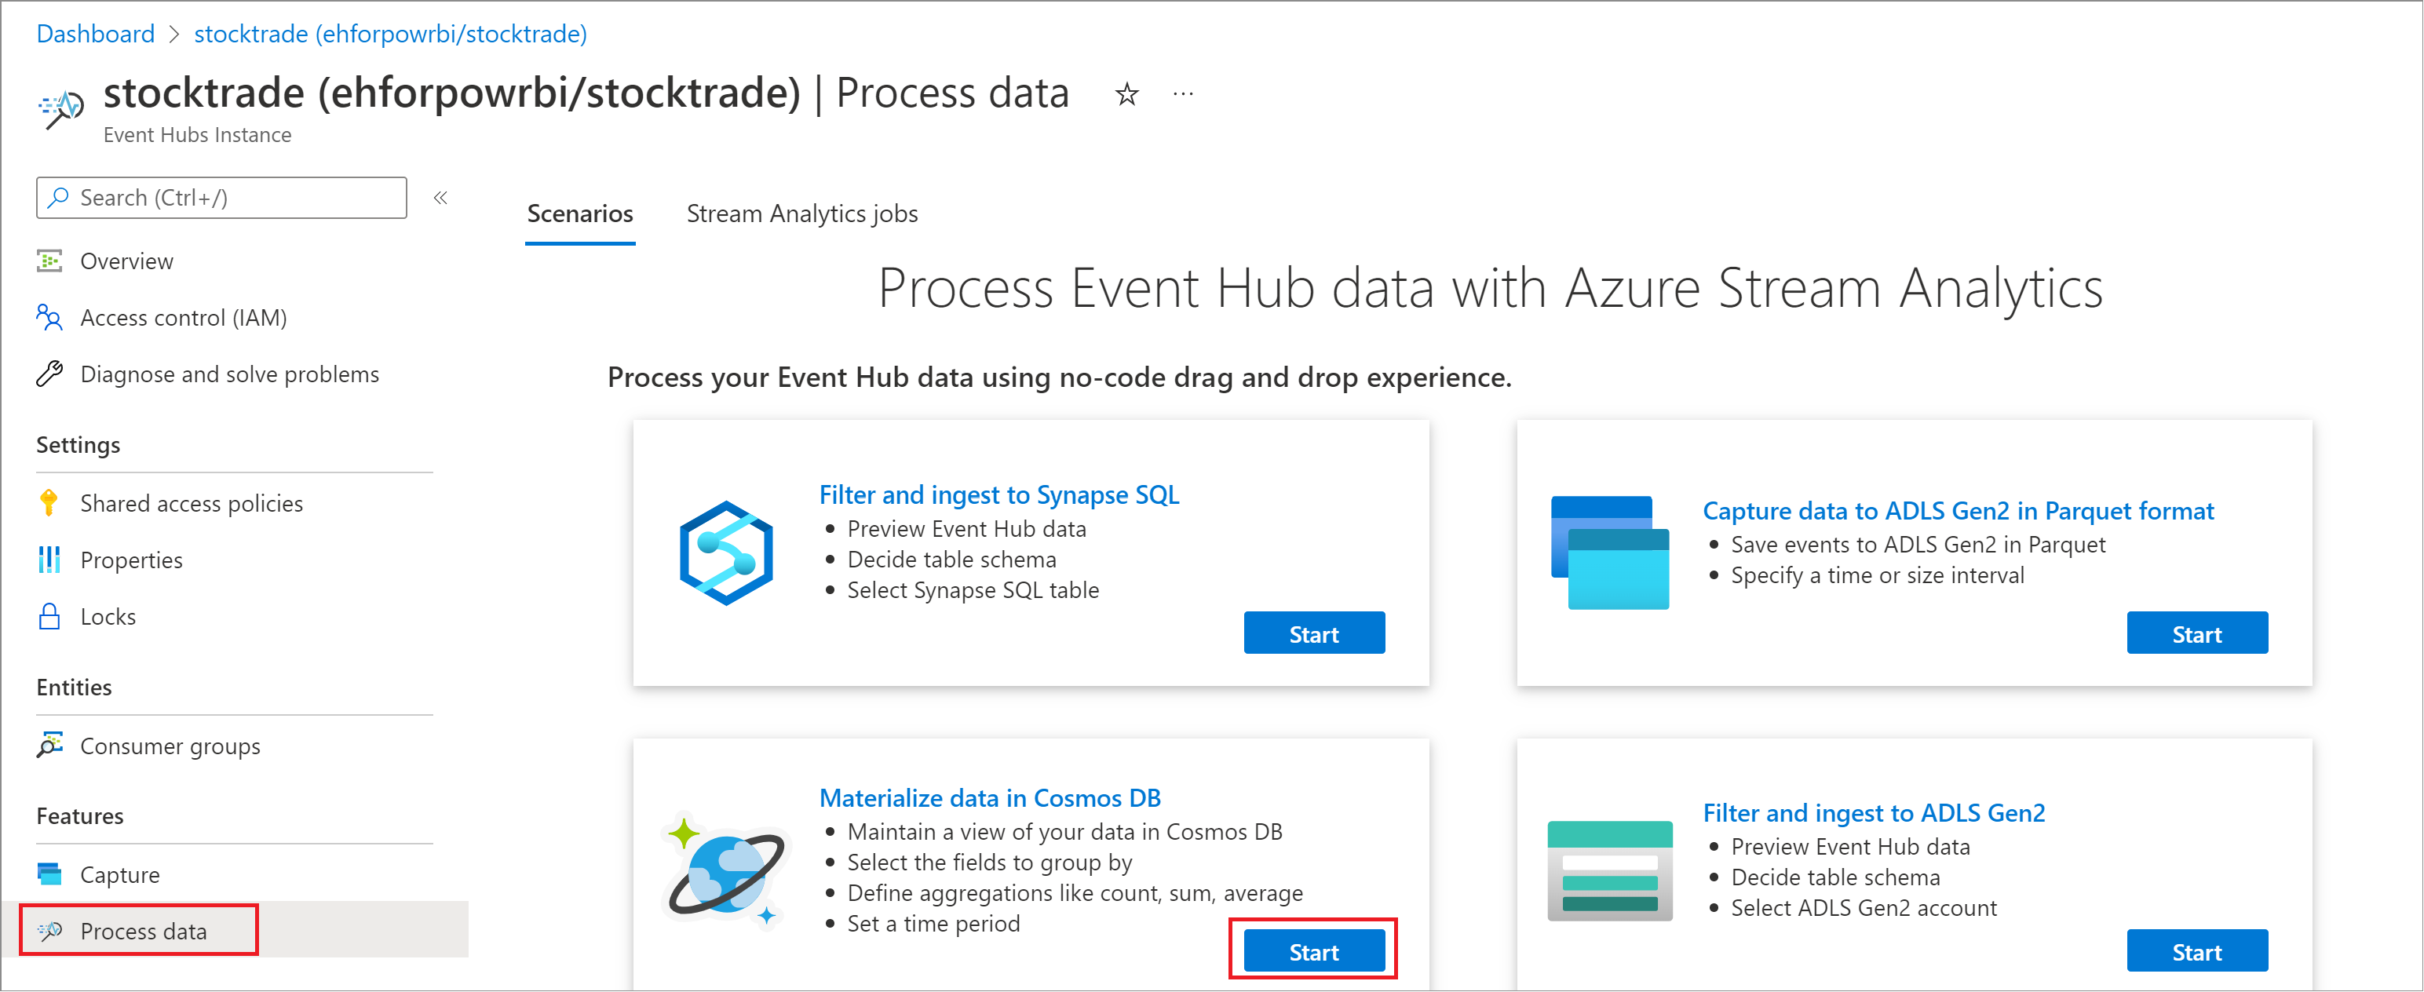Click the Dashboard breadcrumb link

pos(95,34)
